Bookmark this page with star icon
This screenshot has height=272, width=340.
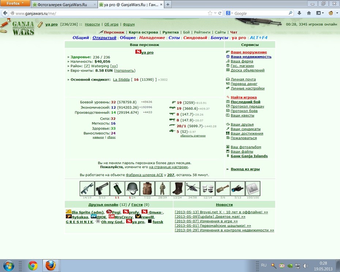[x=210, y=13]
